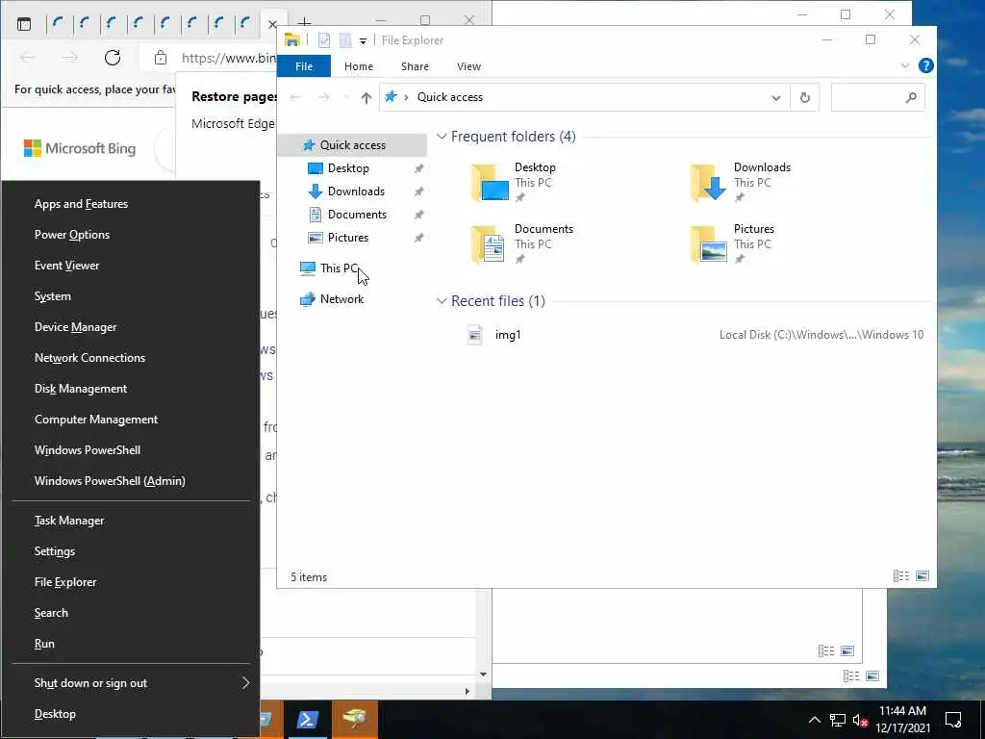Open the Customize Quick Access Toolbar dropdown

[x=363, y=40]
